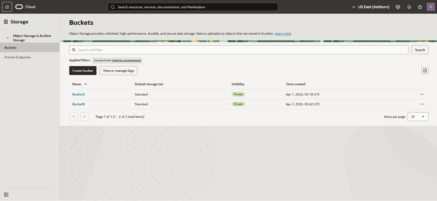Sort by Name column arrow
The width and height of the screenshot is (437, 201).
click(x=86, y=84)
